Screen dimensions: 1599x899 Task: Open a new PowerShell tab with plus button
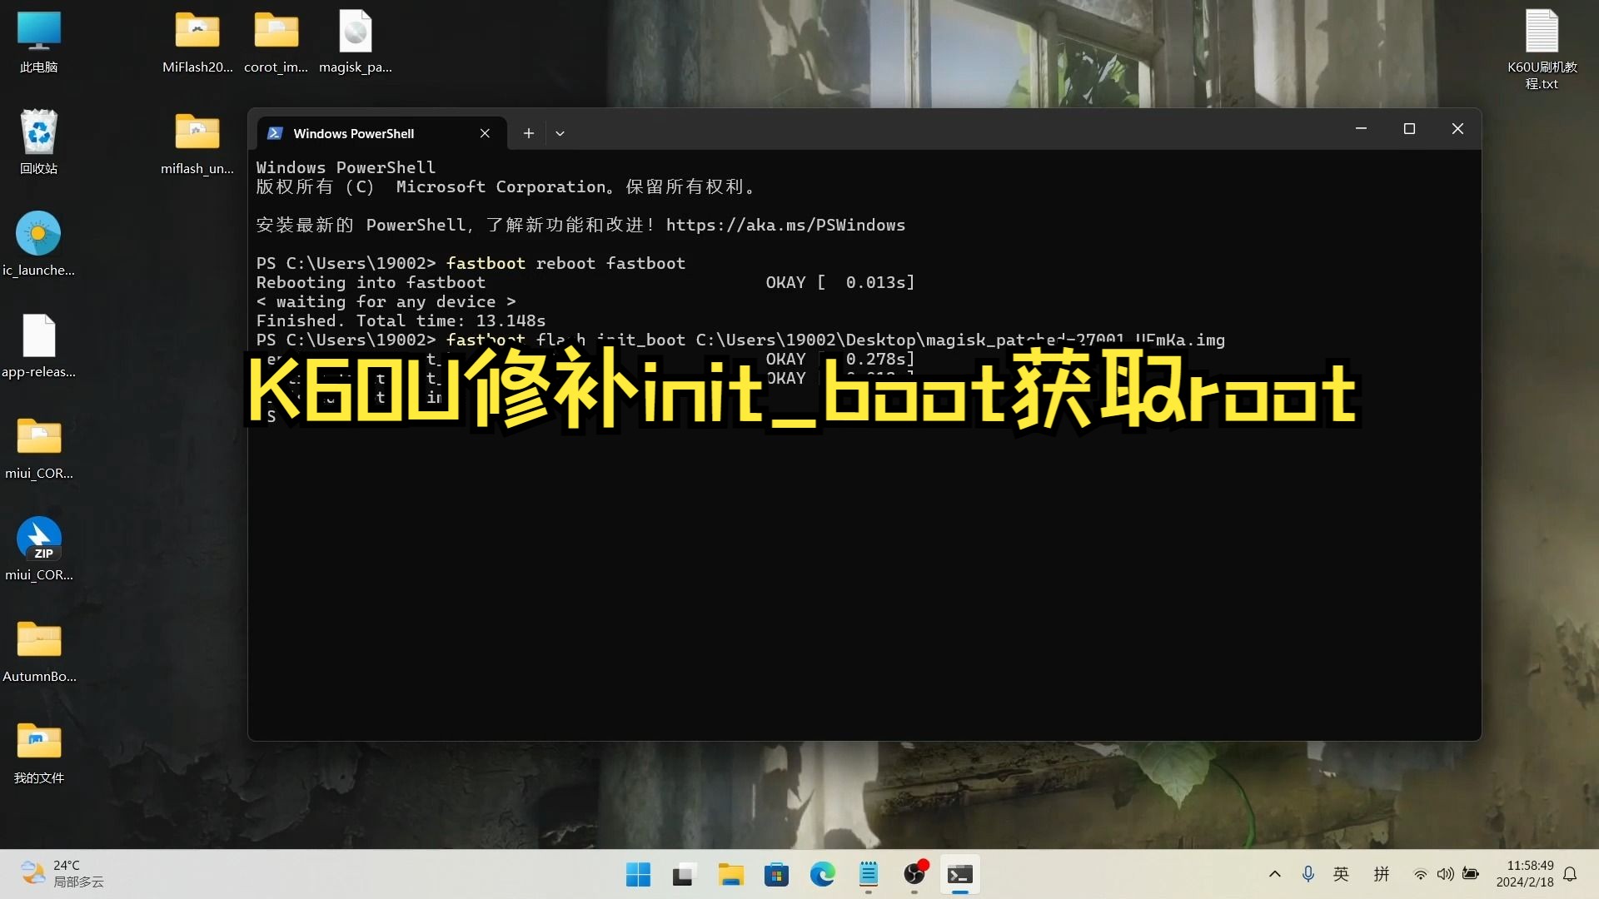[528, 133]
